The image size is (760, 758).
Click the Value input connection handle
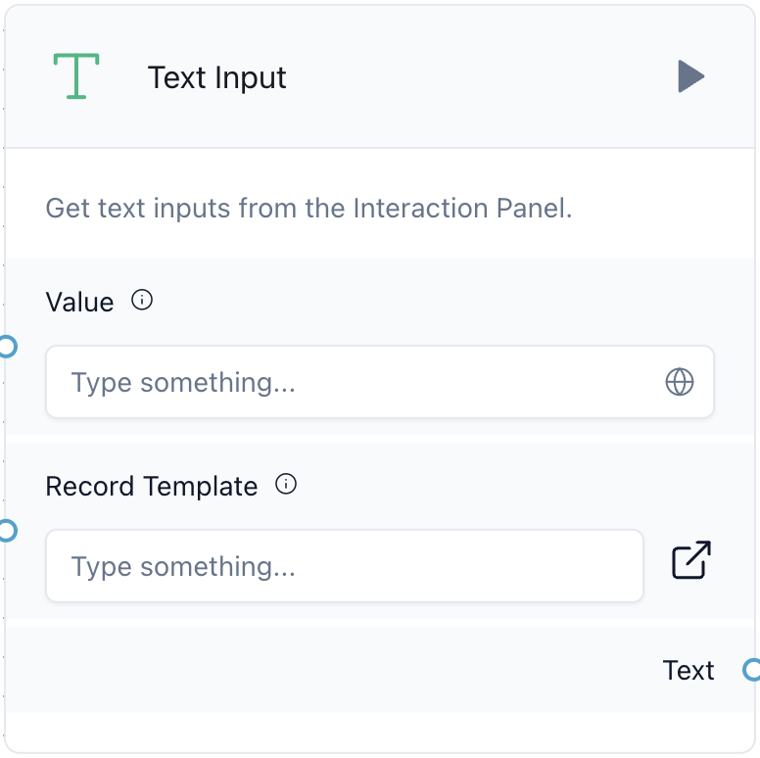point(7,347)
